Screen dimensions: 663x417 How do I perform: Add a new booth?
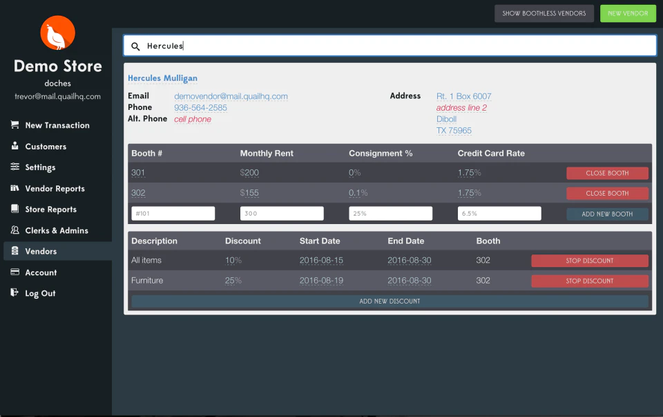click(607, 214)
